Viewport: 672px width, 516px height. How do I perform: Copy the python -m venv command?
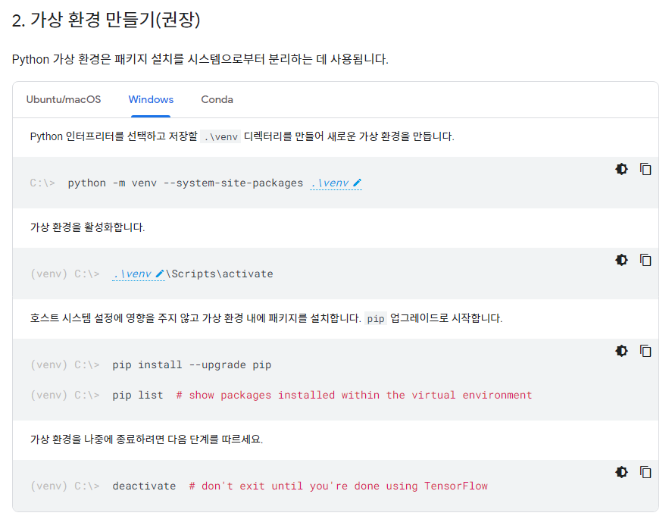[x=645, y=169]
